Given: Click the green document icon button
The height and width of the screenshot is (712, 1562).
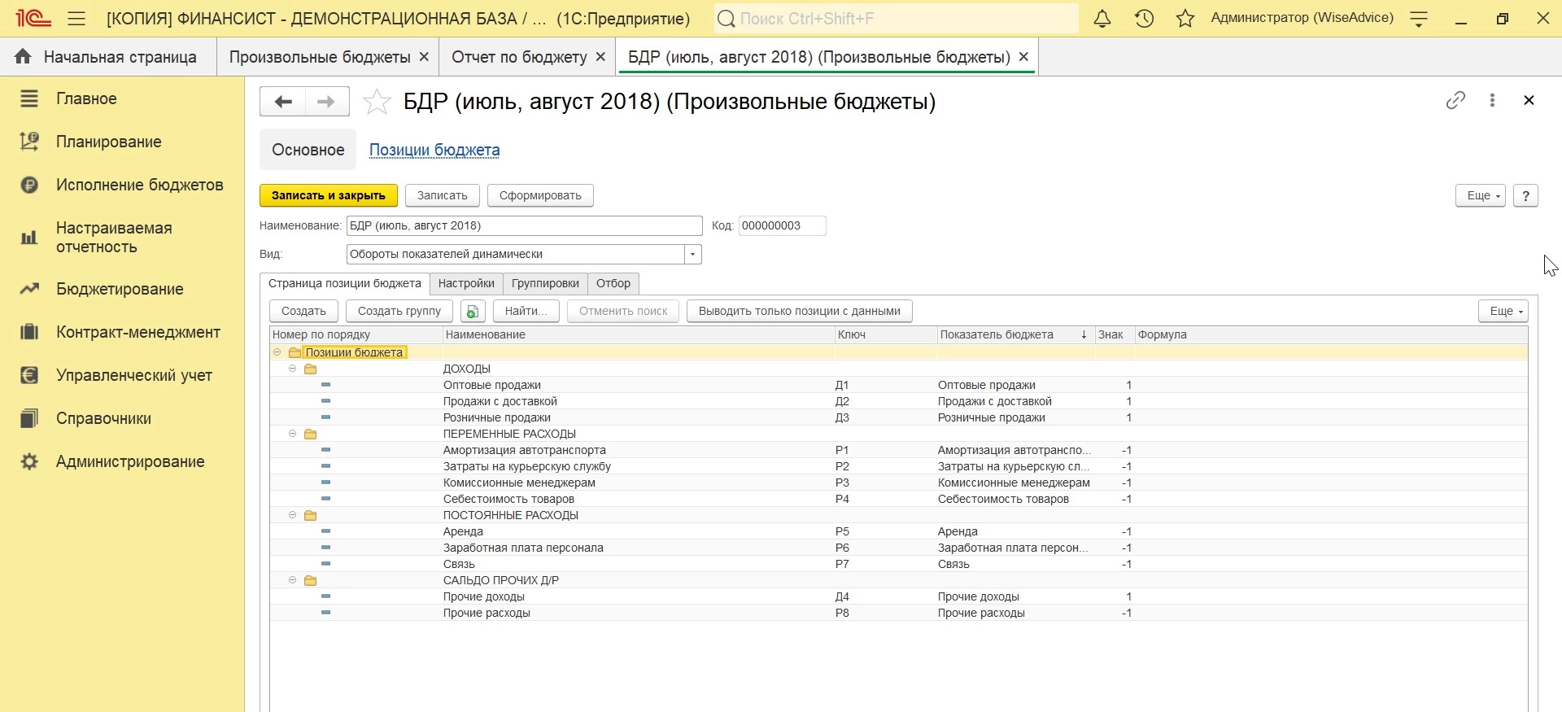Looking at the screenshot, I should 473,311.
